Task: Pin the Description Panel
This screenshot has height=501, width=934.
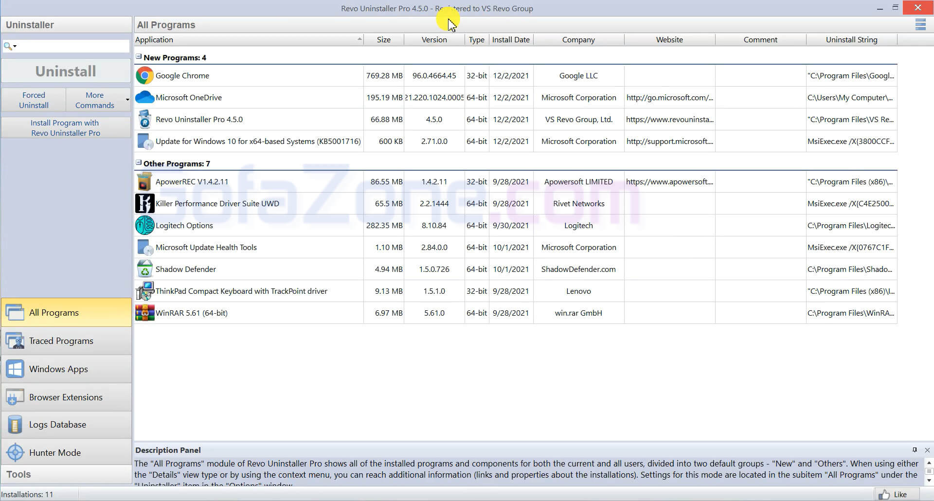Action: [x=915, y=450]
